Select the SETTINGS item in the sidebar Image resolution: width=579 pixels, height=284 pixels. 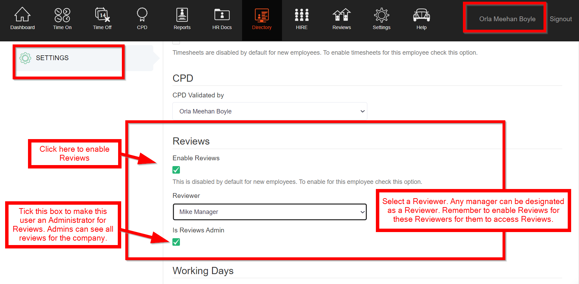click(52, 58)
